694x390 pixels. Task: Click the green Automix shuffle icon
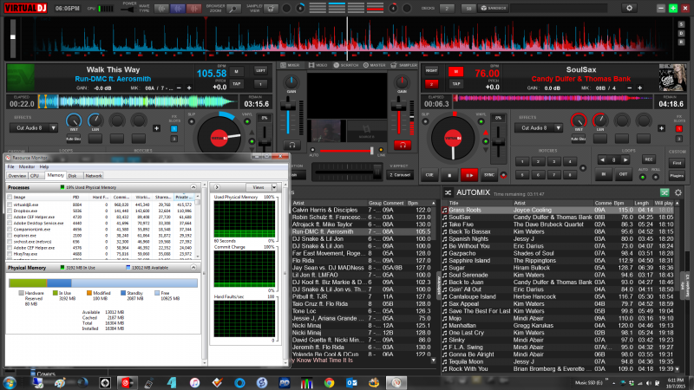(665, 192)
